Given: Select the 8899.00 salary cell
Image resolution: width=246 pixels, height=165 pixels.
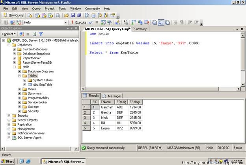Looking at the screenshot, I should [135, 128].
